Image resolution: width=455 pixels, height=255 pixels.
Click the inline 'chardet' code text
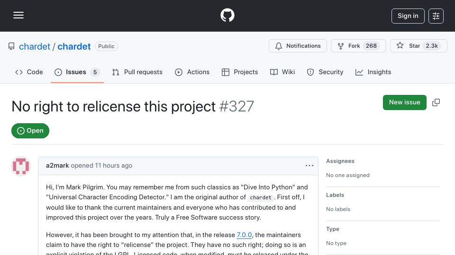click(x=261, y=197)
